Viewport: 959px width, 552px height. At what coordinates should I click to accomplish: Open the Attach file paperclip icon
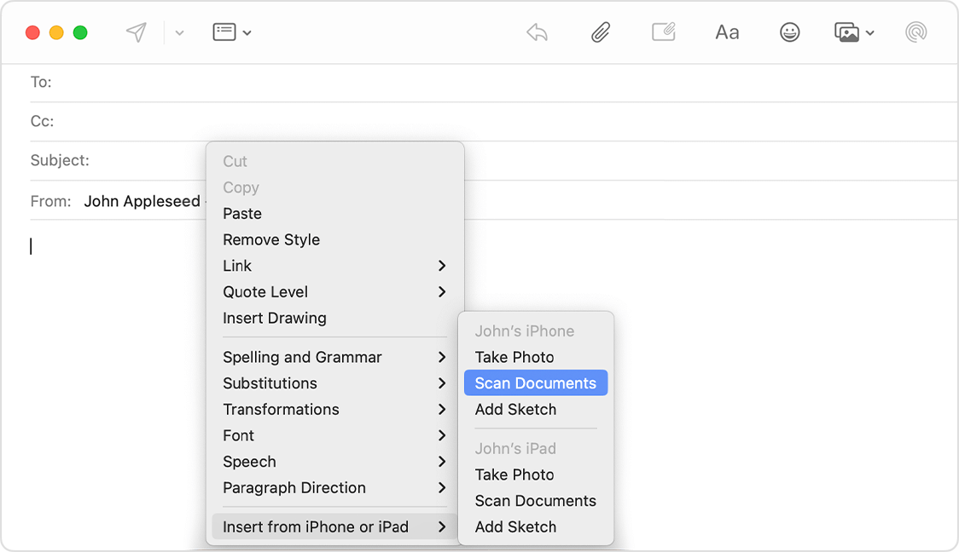click(x=600, y=32)
